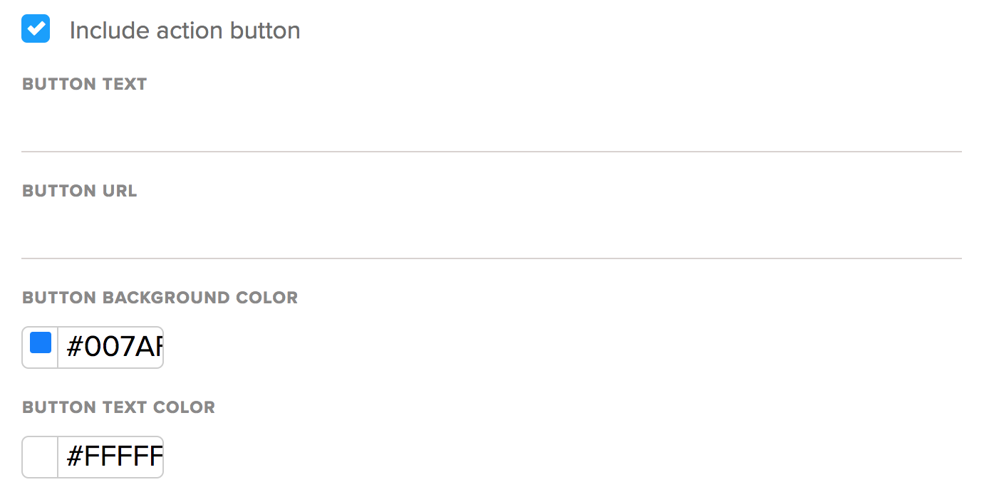Image resolution: width=989 pixels, height=497 pixels.
Task: Edit the #FFFFF text color hex value
Action: pyautogui.click(x=113, y=457)
